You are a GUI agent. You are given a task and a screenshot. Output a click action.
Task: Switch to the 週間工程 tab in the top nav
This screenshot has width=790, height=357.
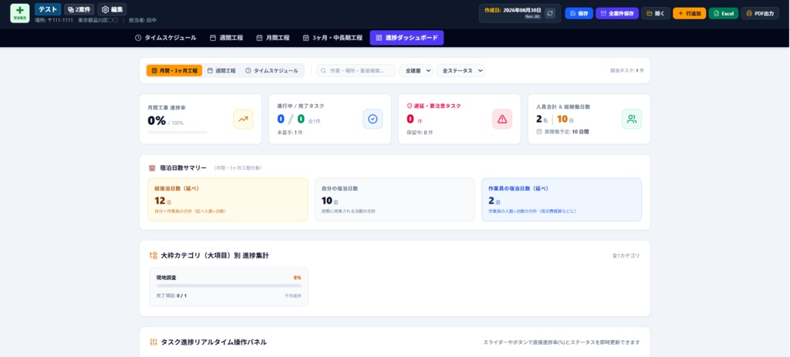click(x=226, y=38)
